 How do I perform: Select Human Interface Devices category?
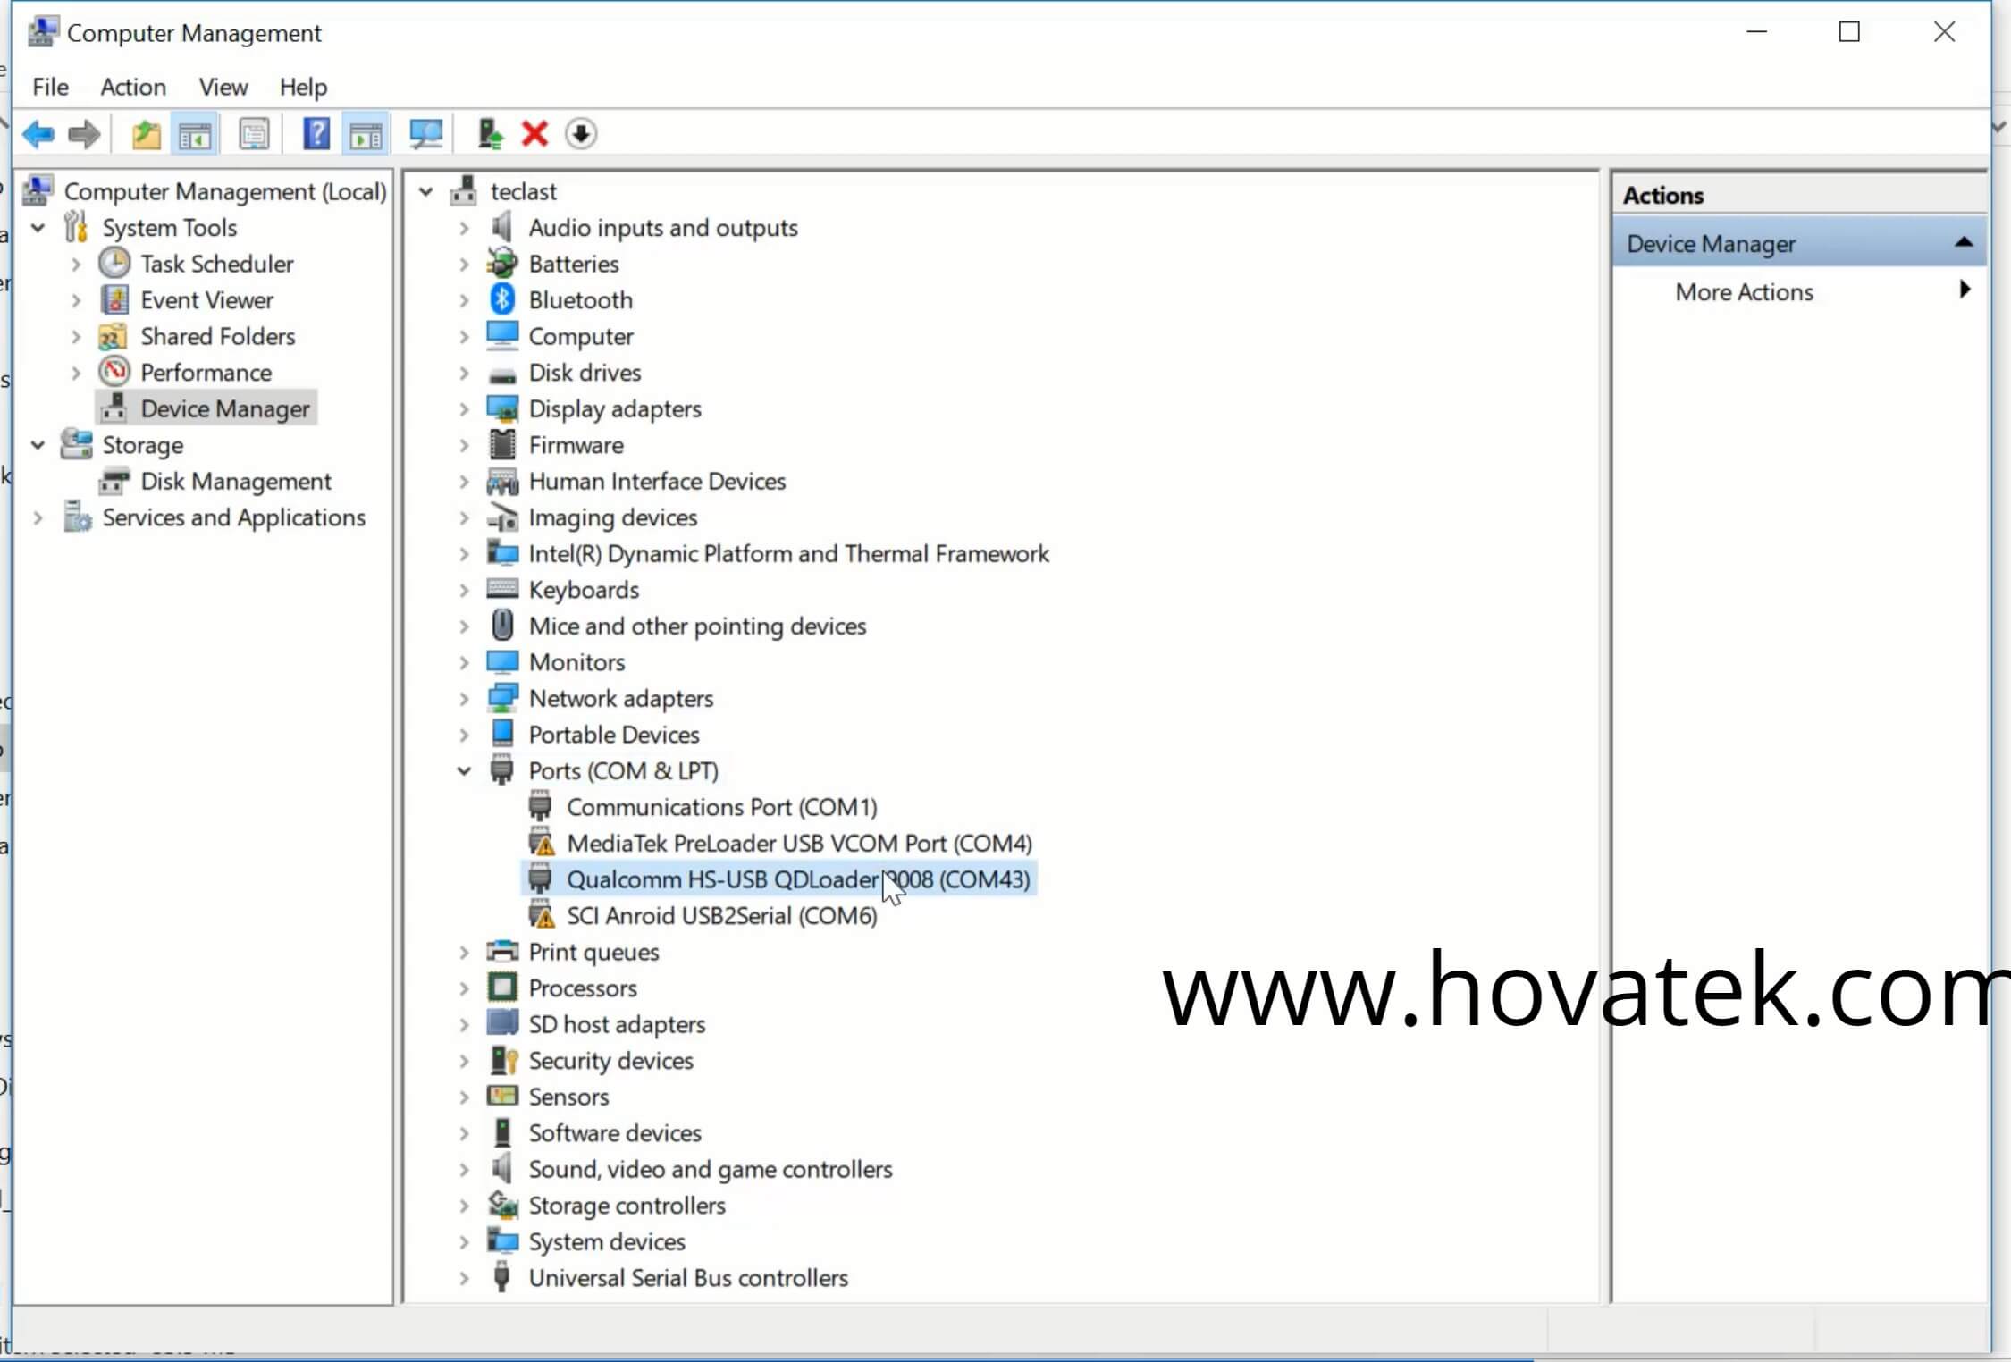click(x=657, y=481)
